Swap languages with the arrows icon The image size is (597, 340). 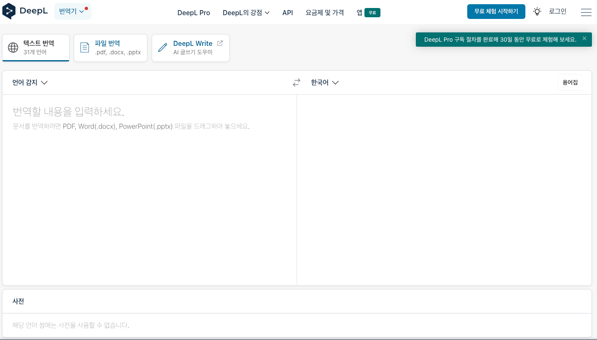297,82
